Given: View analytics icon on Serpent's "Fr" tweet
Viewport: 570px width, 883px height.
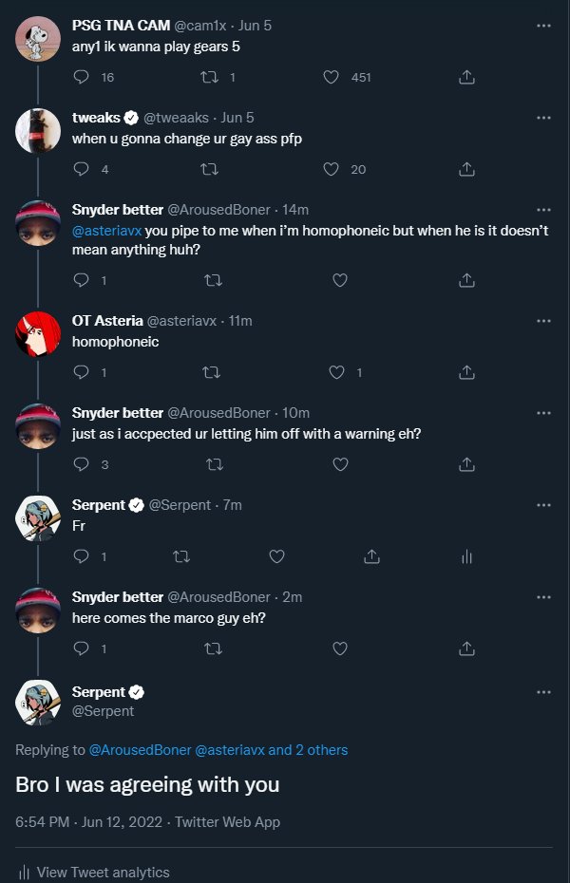Looking at the screenshot, I should click(466, 556).
